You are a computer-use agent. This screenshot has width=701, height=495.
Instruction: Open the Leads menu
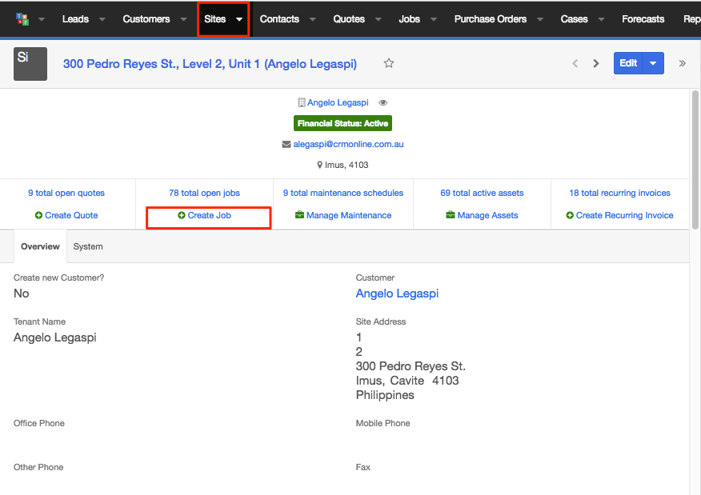75,19
